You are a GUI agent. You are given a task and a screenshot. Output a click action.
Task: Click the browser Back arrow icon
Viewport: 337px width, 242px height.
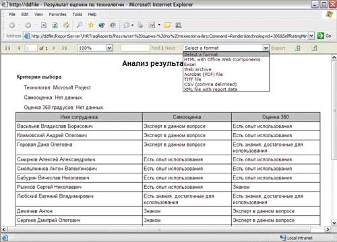tap(12, 26)
